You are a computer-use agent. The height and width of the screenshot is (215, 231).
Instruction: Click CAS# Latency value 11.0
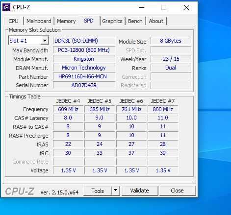tap(163, 118)
